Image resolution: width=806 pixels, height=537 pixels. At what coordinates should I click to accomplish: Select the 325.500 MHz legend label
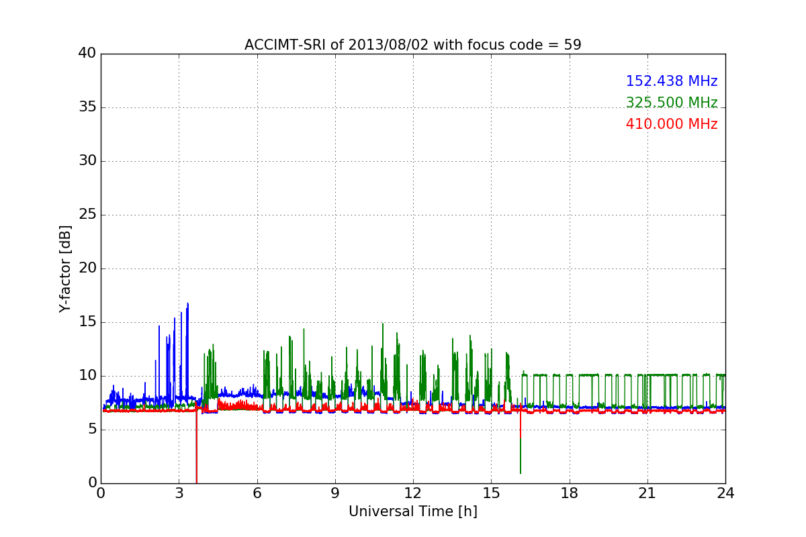tap(672, 103)
